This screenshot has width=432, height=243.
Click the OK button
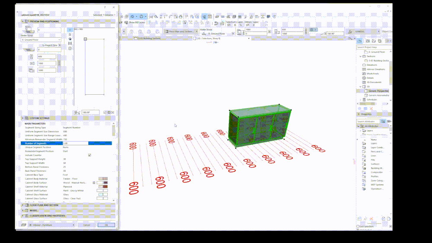pyautogui.click(x=106, y=225)
